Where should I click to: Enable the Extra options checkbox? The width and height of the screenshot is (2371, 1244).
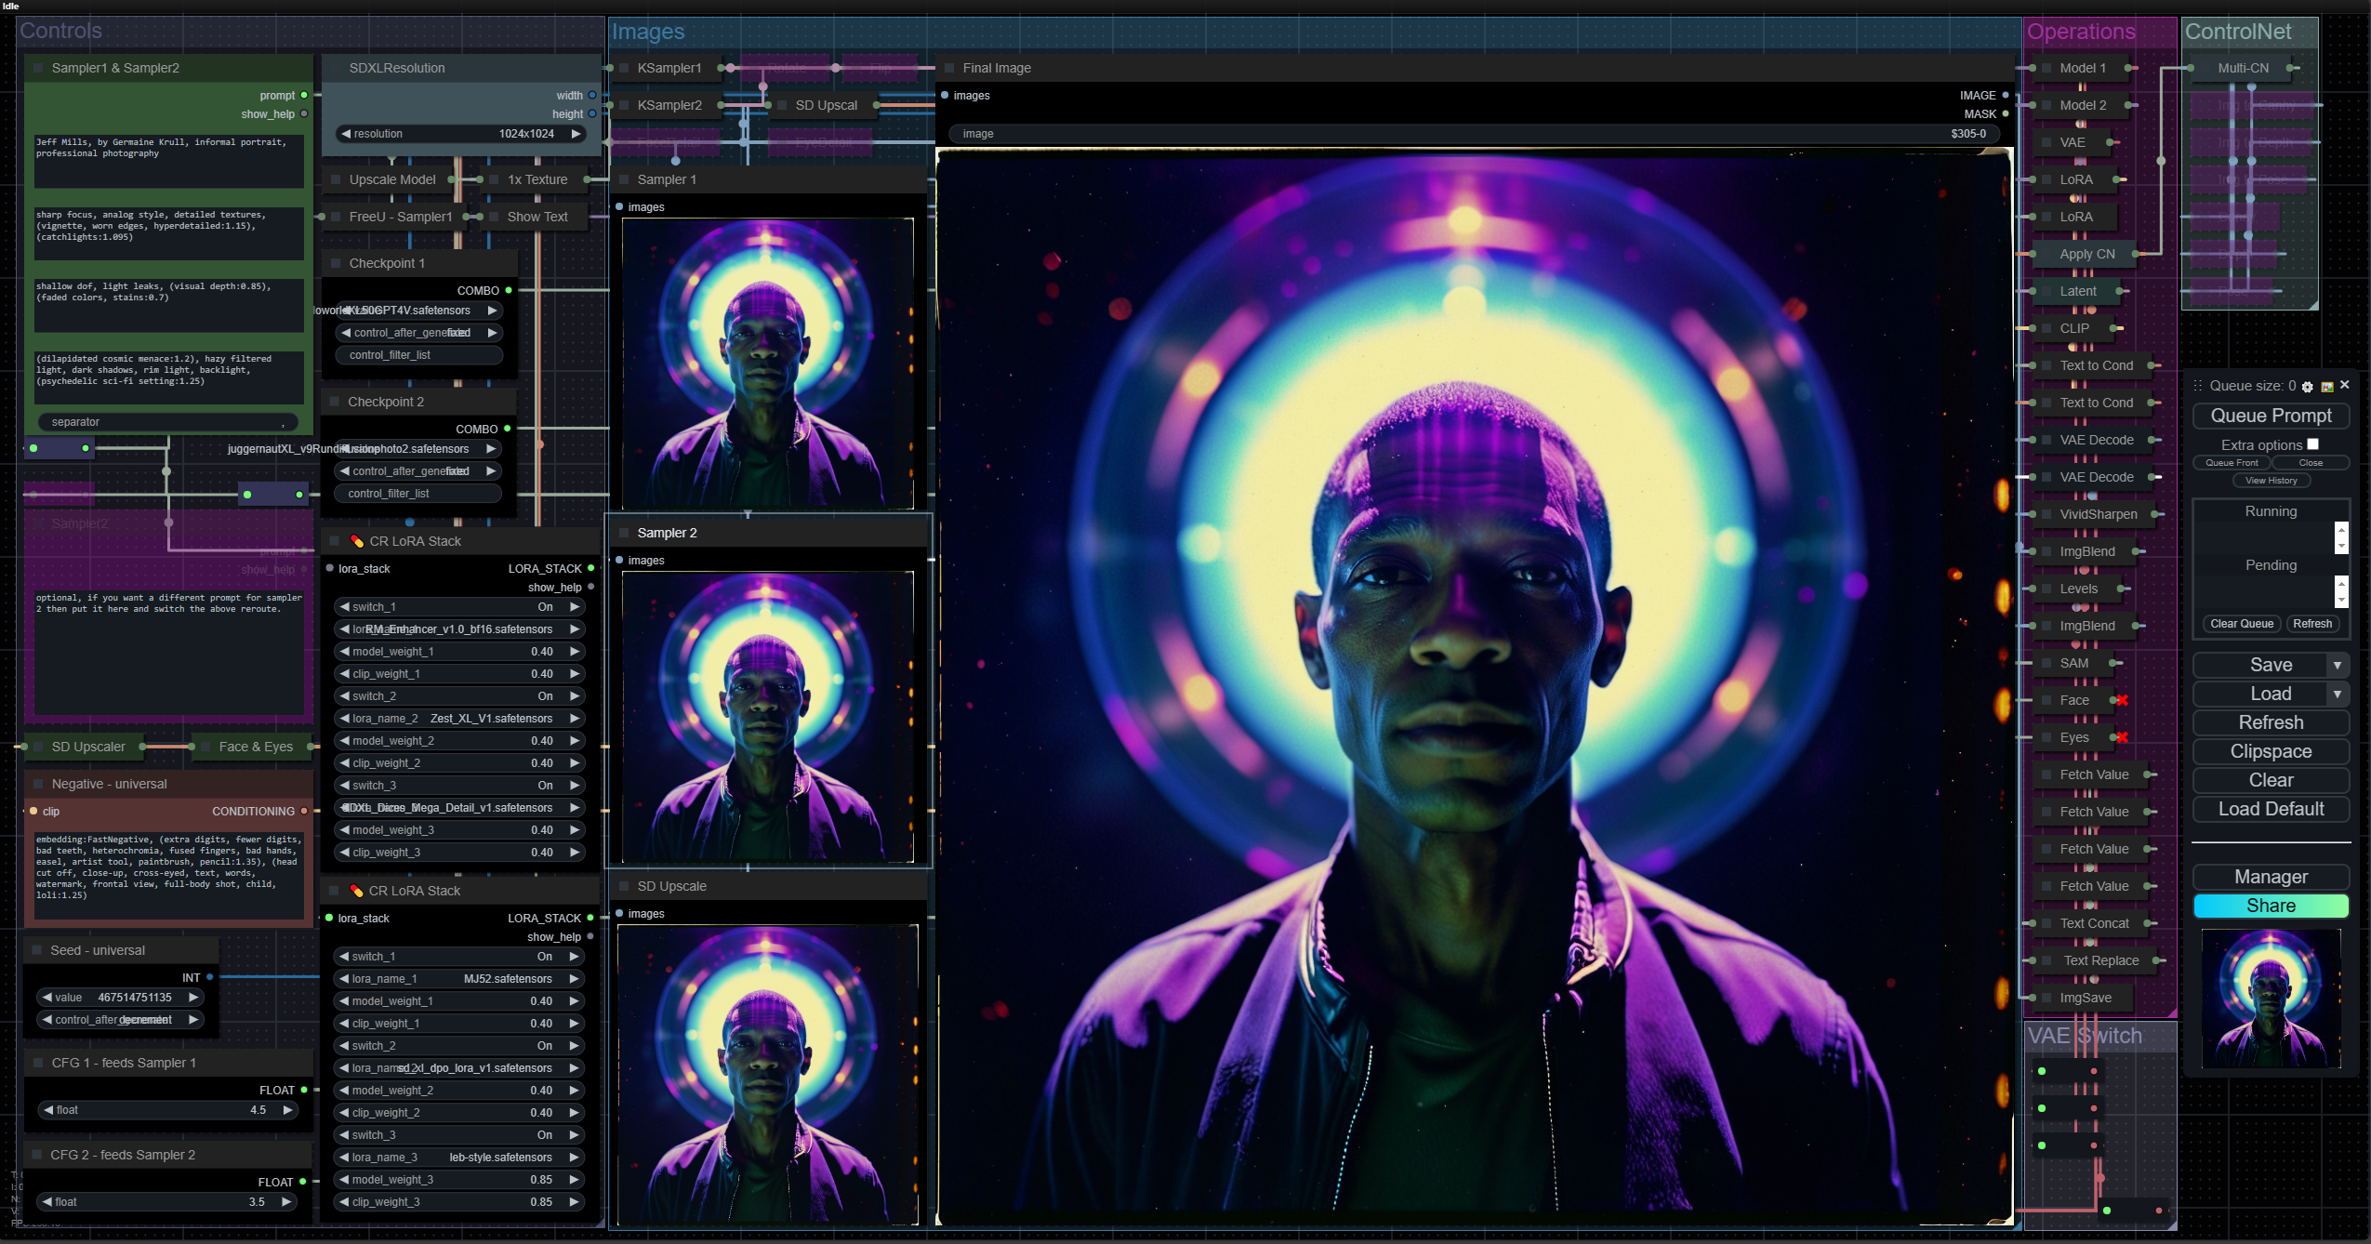pos(2312,444)
